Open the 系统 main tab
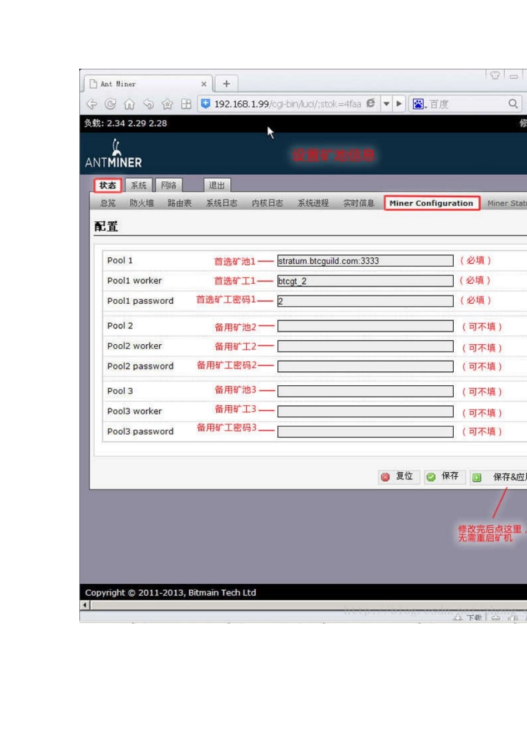This screenshot has width=527, height=745. click(139, 185)
